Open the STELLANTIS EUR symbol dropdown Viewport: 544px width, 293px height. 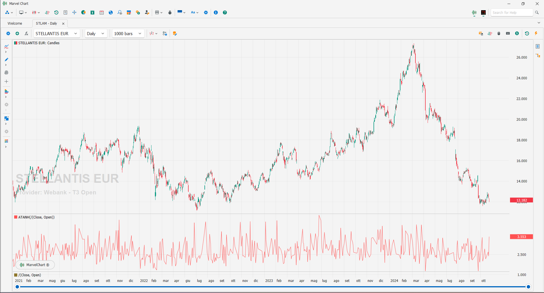[57, 33]
